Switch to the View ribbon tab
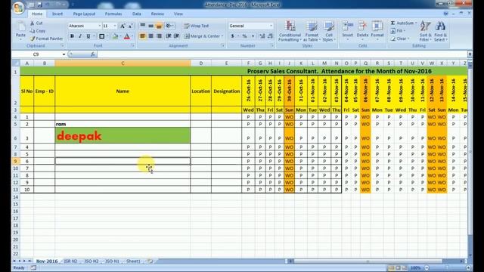The width and height of the screenshot is (484, 272). (178, 14)
